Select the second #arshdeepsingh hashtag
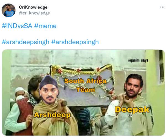This screenshot has width=166, height=138. 75,42
